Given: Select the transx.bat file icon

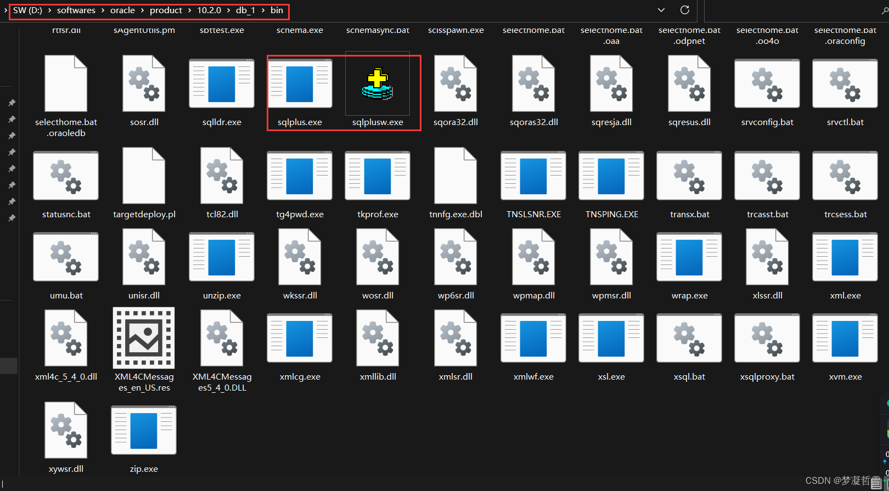Looking at the screenshot, I should coord(689,176).
